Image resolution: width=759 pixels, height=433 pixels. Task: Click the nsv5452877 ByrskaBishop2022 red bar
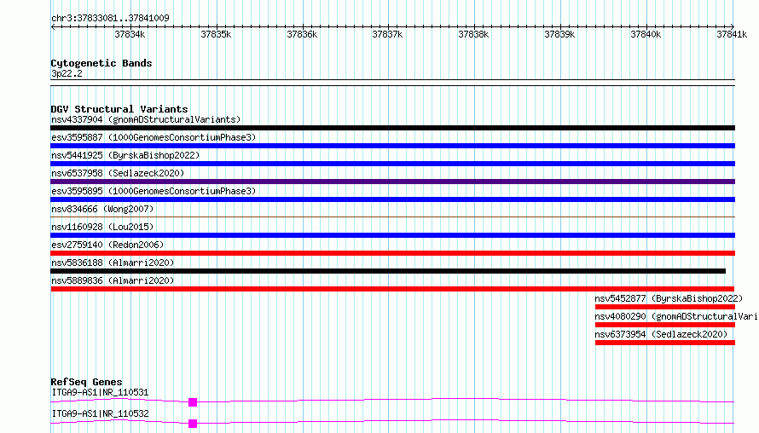[x=665, y=307]
